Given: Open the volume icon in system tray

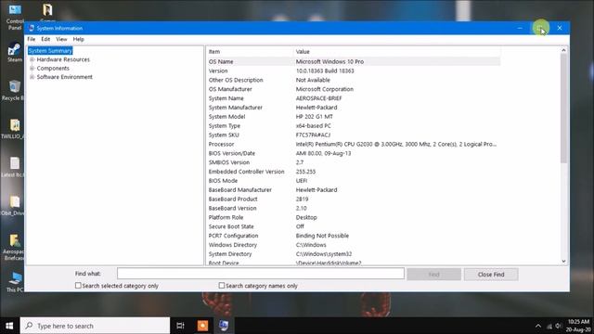Looking at the screenshot, I should click(559, 326).
